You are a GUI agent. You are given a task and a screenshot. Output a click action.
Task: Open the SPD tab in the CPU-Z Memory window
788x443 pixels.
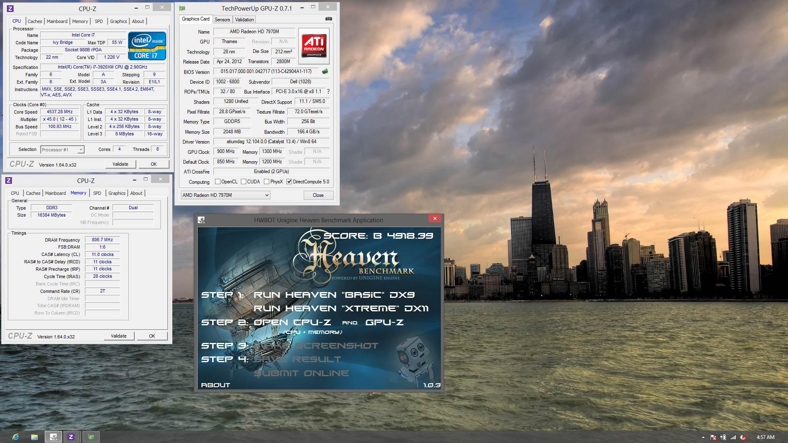click(x=97, y=193)
